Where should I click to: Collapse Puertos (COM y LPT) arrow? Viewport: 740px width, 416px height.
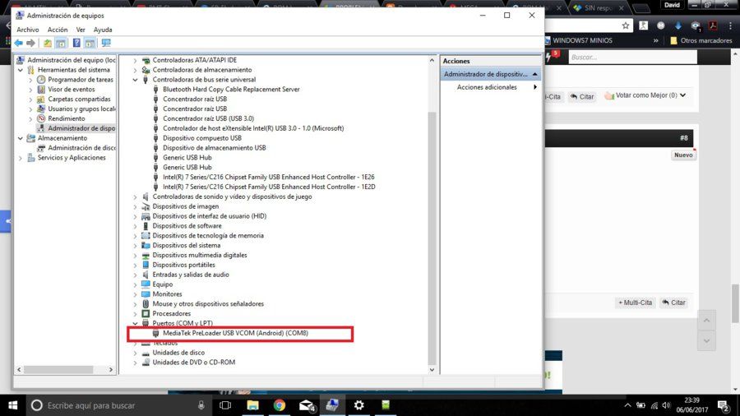[x=135, y=324]
